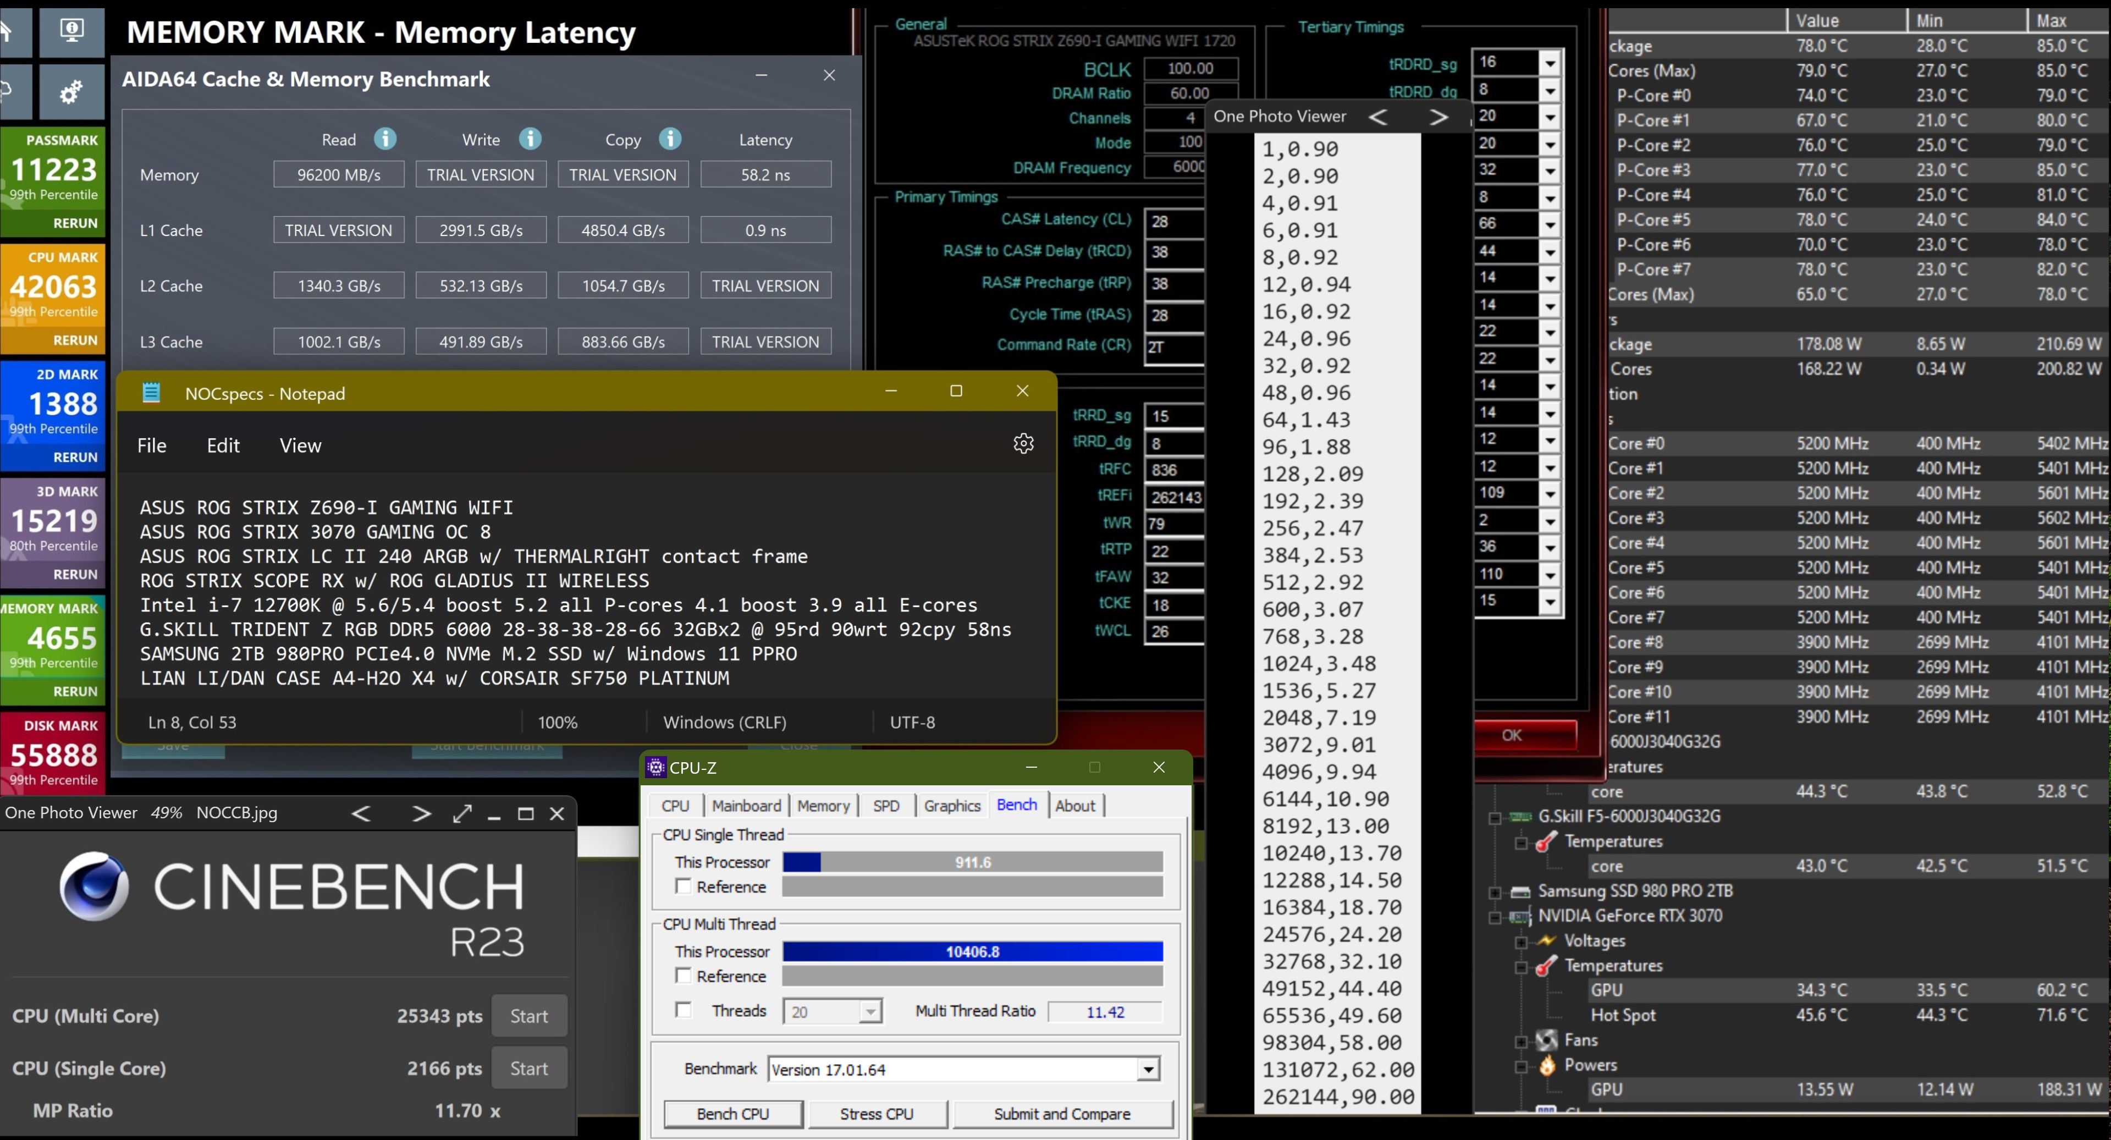Previous photo arrow in latency-list photo viewer

click(x=1379, y=117)
